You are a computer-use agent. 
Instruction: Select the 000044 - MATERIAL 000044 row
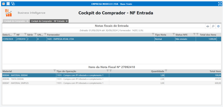tap(112, 75)
